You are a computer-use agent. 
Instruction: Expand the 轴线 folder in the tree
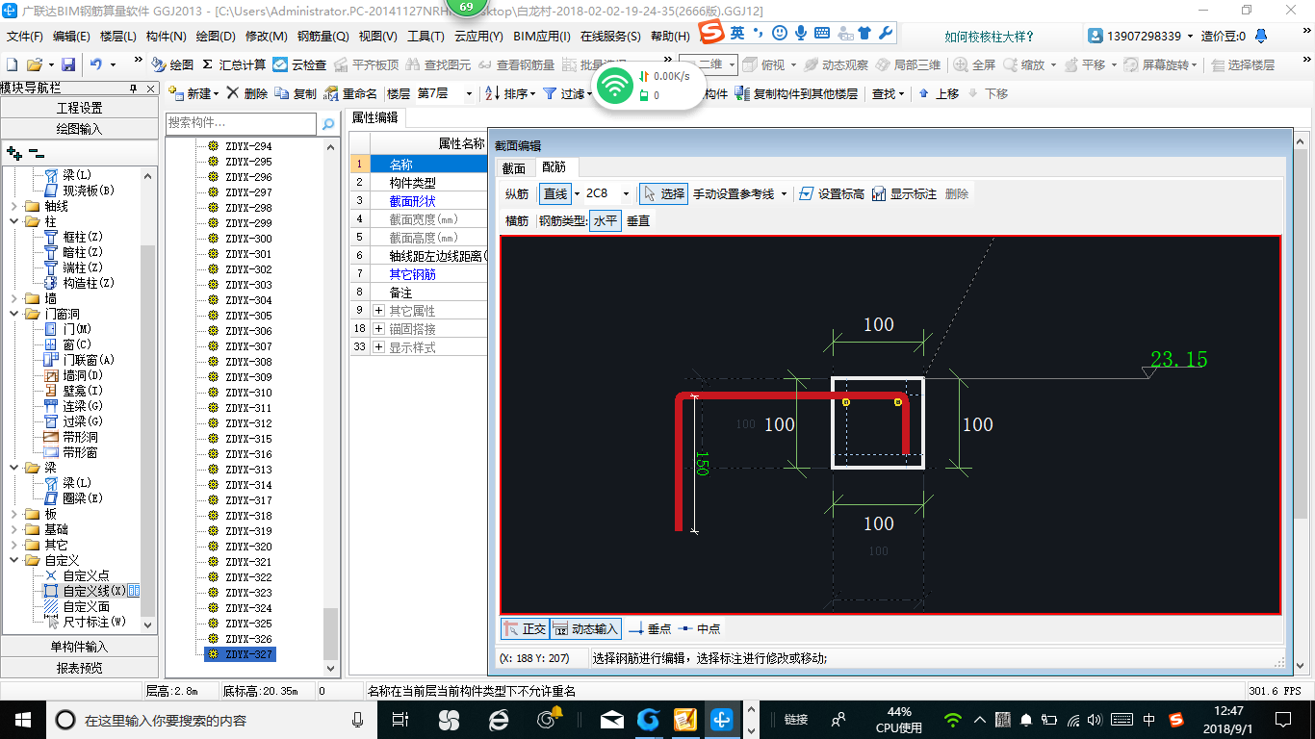[13, 206]
